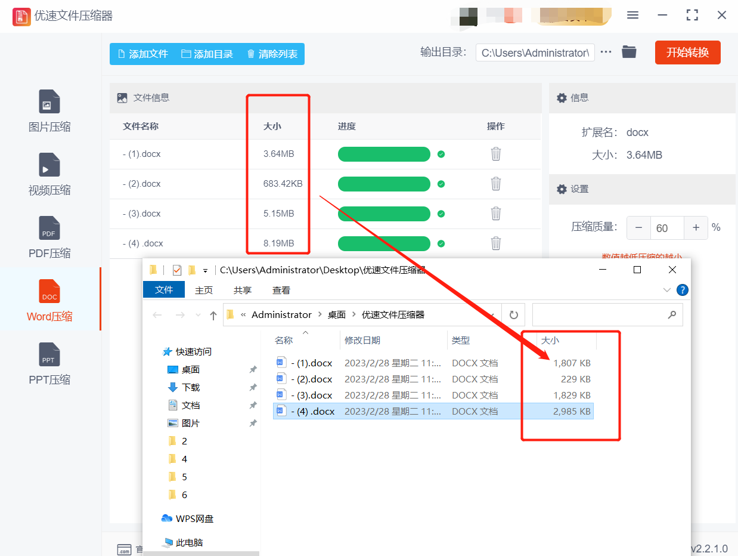
Task: Open the 主页 tab in Explorer
Action: coord(204,290)
